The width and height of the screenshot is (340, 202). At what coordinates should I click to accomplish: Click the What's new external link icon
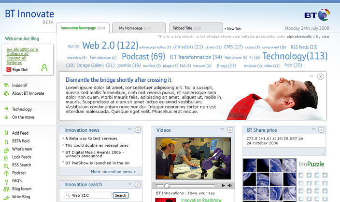pos(6,151)
